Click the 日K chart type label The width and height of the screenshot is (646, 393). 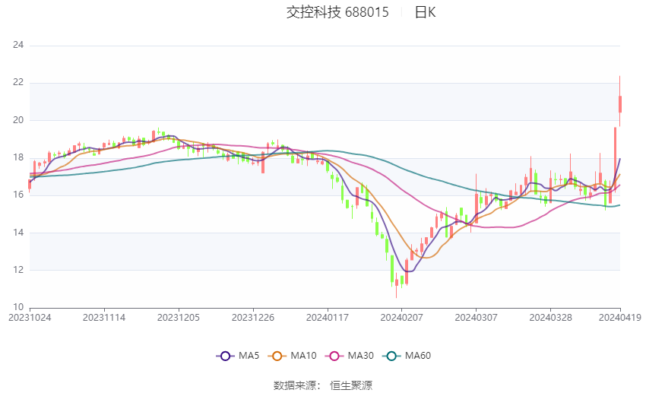pos(425,12)
